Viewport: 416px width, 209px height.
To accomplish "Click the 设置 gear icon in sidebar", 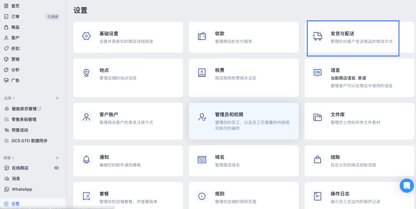I will click(x=6, y=204).
